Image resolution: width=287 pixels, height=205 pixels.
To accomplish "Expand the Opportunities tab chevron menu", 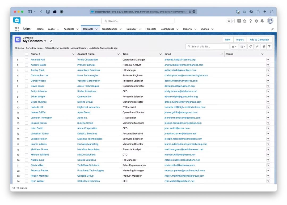I will pyautogui.click(x=121, y=29).
